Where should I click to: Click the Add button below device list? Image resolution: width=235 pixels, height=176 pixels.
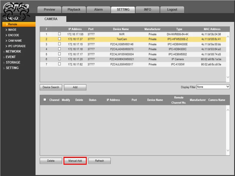pyautogui.click(x=75, y=87)
